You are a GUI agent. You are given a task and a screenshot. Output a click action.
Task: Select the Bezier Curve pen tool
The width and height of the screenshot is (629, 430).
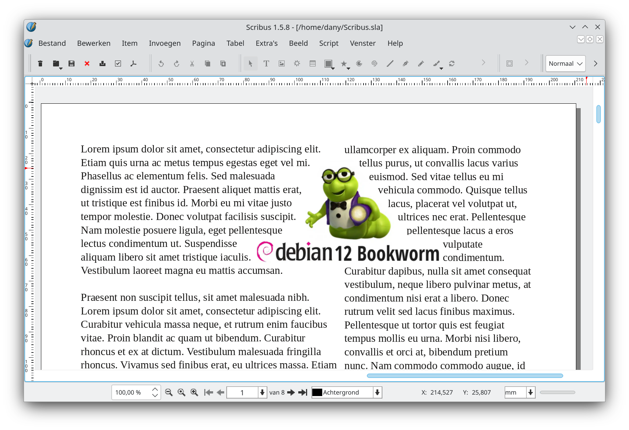click(x=406, y=63)
